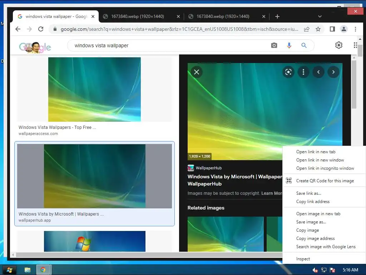Open Windows Vista Wallpapers - Top Free result
The height and width of the screenshot is (275, 366).
pyautogui.click(x=57, y=127)
